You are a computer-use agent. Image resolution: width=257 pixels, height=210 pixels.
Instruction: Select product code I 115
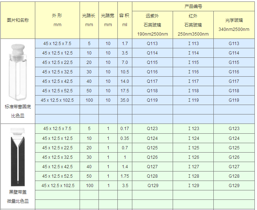193,62
